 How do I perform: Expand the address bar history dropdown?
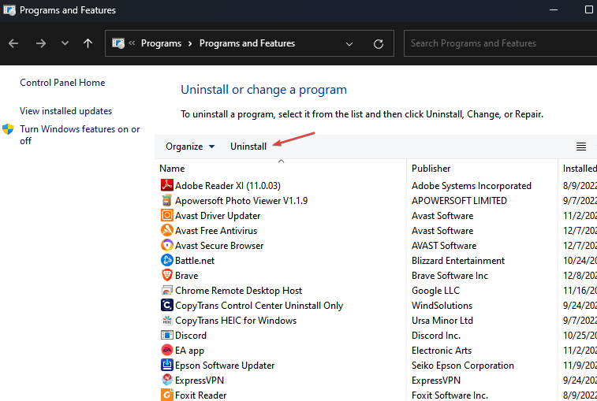(349, 44)
